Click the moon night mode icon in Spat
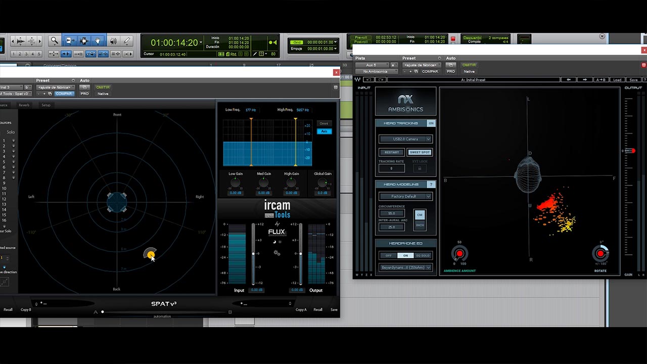 pyautogui.click(x=274, y=242)
